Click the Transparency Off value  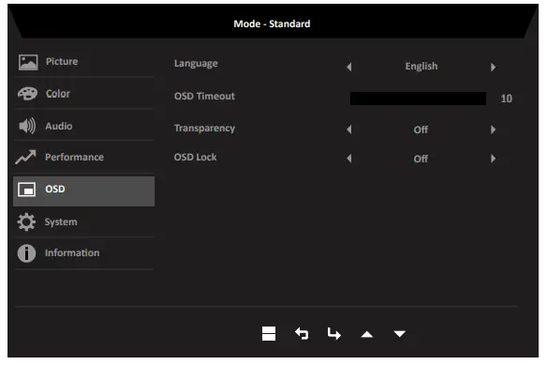421,129
